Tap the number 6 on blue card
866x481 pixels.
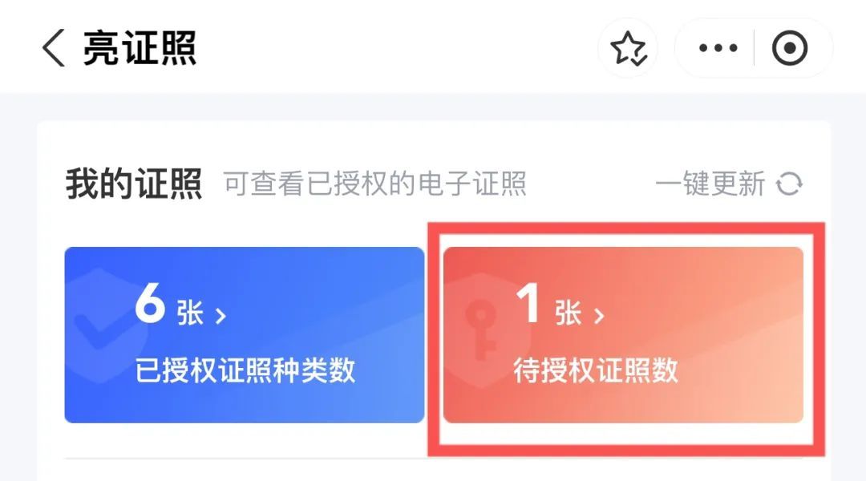click(x=150, y=302)
